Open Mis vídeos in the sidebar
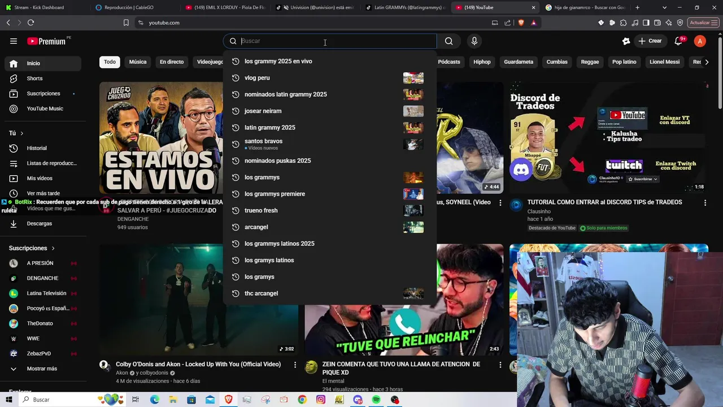 43,178
